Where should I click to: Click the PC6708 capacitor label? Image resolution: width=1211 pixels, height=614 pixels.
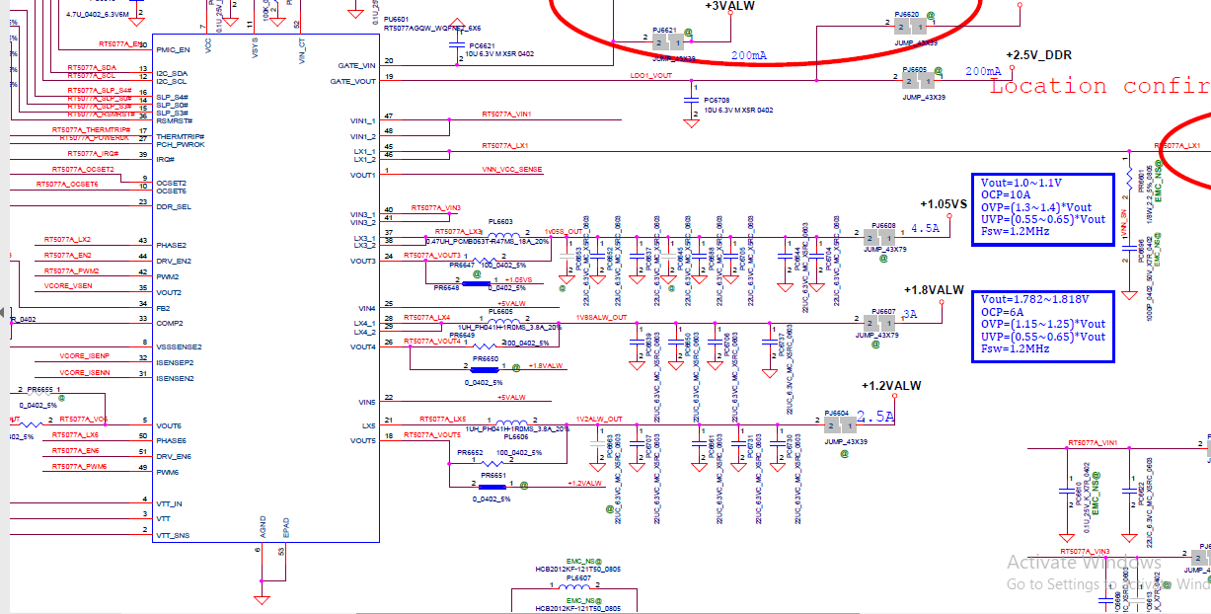tap(717, 101)
